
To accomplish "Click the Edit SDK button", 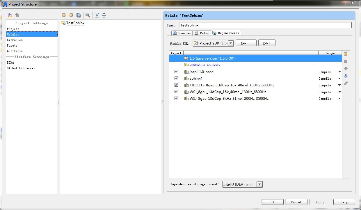I will click(267, 43).
